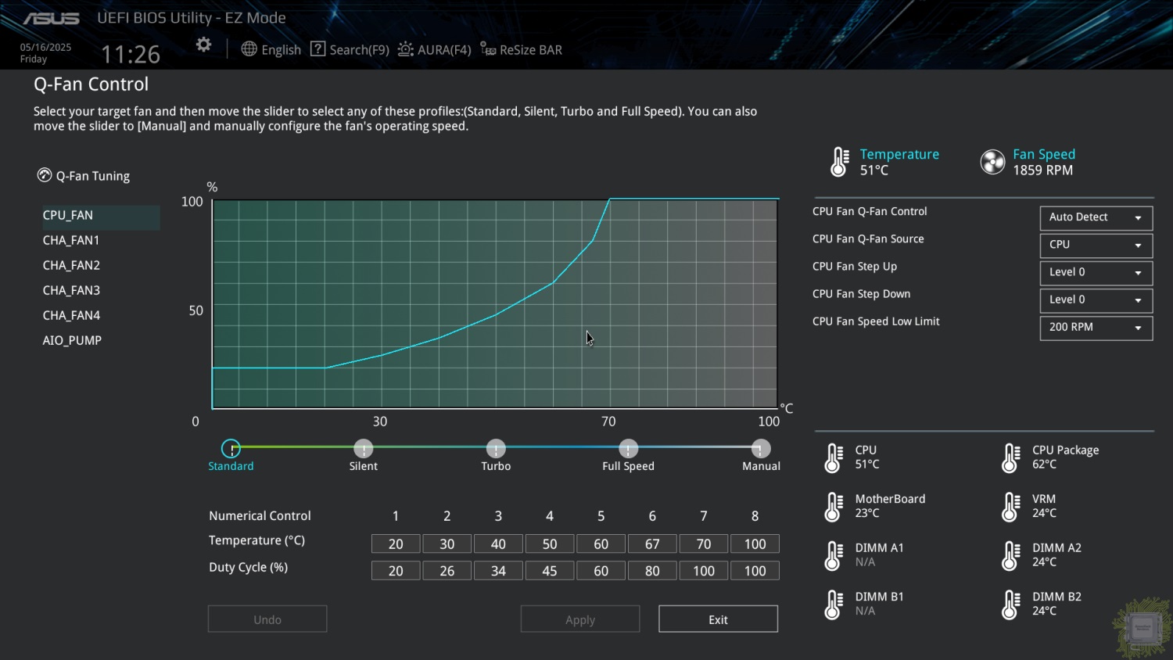This screenshot has width=1173, height=660.
Task: Click temperature field for point 1
Action: pos(396,543)
